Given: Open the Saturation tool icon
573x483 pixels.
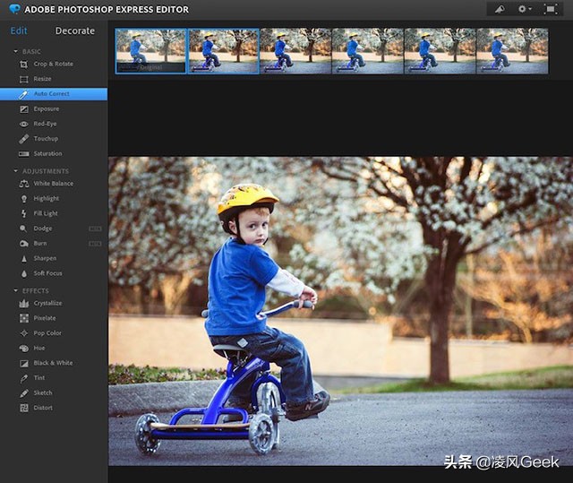Looking at the screenshot, I should tap(24, 154).
